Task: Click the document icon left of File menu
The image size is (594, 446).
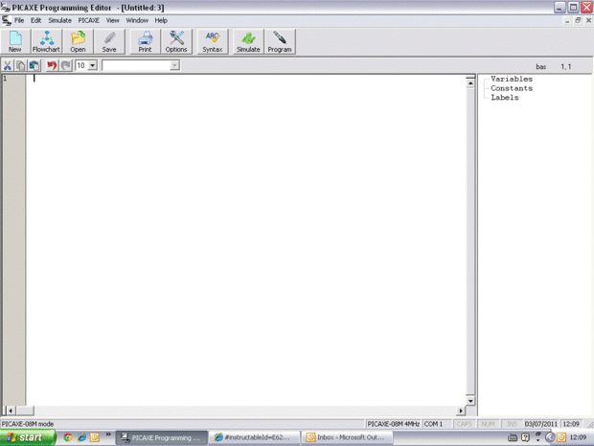Action: click(x=7, y=20)
